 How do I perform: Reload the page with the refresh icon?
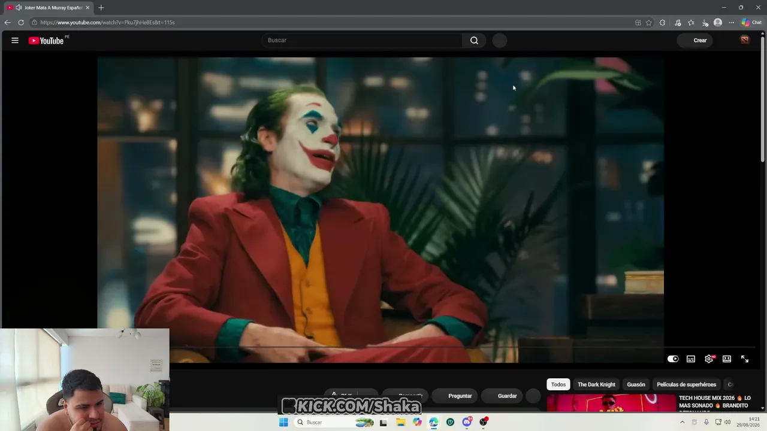click(x=21, y=23)
